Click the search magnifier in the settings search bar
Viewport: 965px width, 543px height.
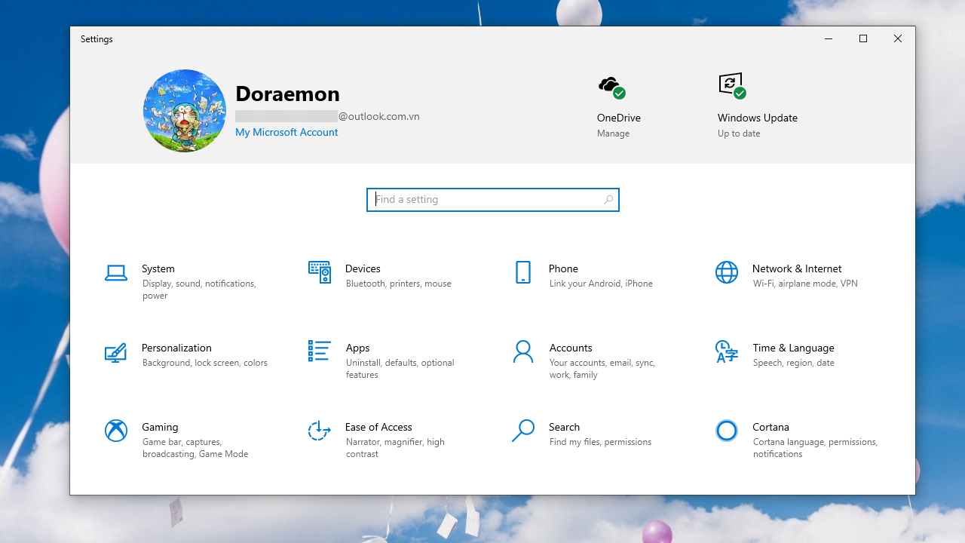(608, 199)
